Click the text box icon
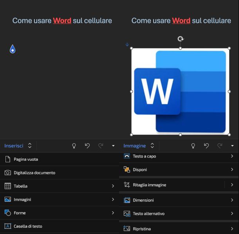 point(7,226)
